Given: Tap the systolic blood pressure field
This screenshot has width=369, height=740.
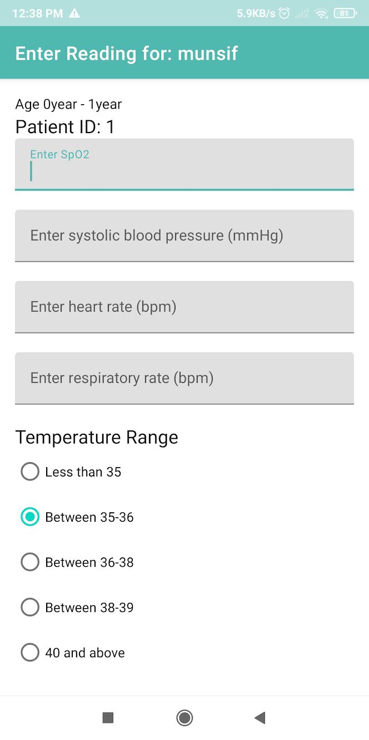Looking at the screenshot, I should point(184,236).
